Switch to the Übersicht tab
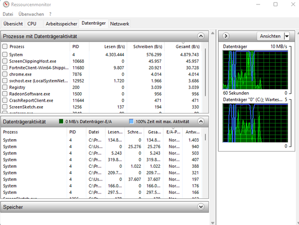Image resolution: width=299 pixels, height=225 pixels. 13,24
